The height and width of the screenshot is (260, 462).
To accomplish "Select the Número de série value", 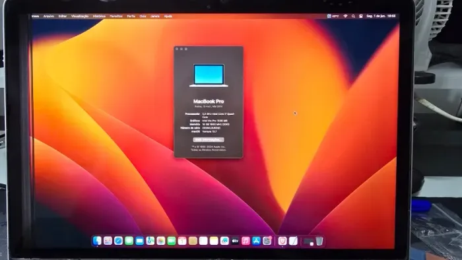I will 211,128.
